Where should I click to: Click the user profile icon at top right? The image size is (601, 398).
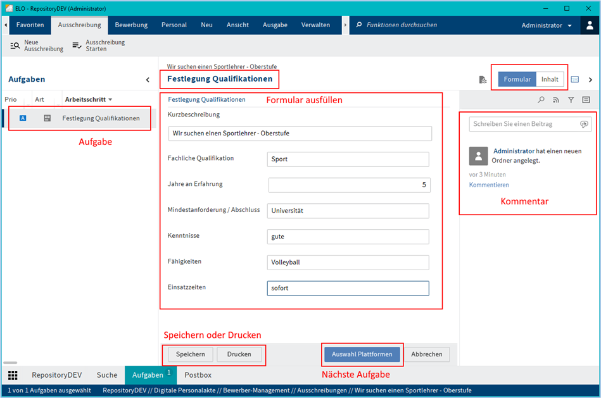[589, 25]
